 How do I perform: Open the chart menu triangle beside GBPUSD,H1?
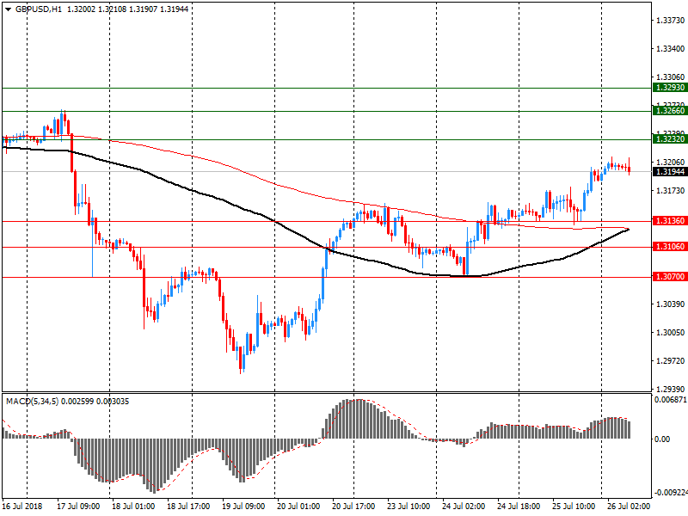(8, 9)
